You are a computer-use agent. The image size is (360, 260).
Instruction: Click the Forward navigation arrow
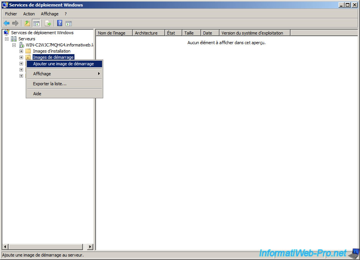(x=15, y=23)
